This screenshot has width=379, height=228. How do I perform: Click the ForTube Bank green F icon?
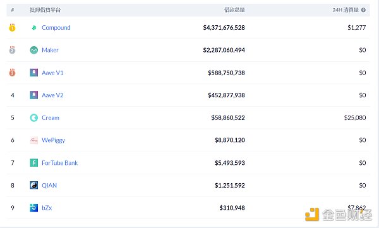click(34, 163)
